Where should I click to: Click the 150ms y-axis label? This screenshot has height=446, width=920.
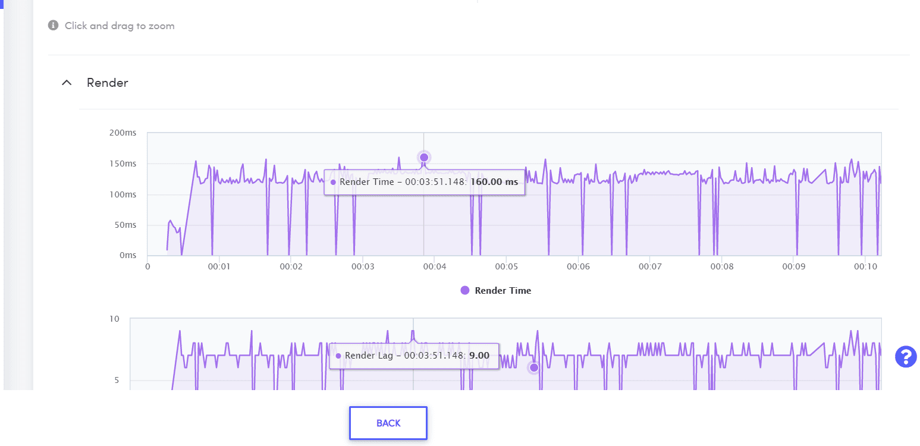point(123,164)
